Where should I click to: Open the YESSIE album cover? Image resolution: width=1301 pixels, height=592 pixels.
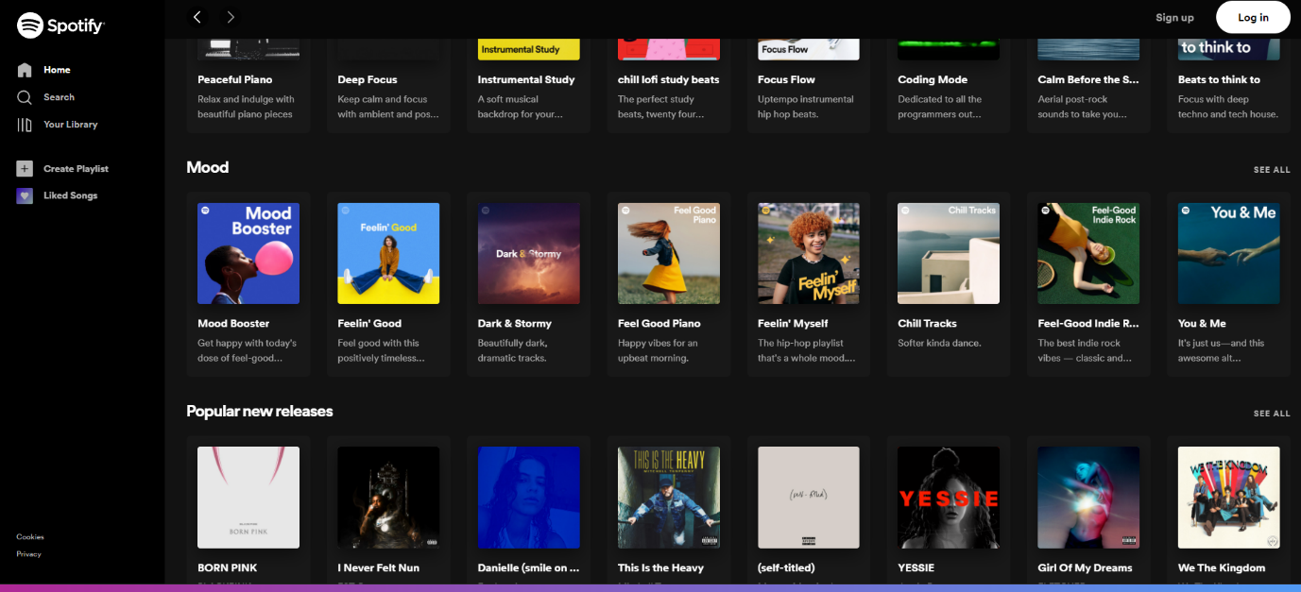(x=949, y=498)
